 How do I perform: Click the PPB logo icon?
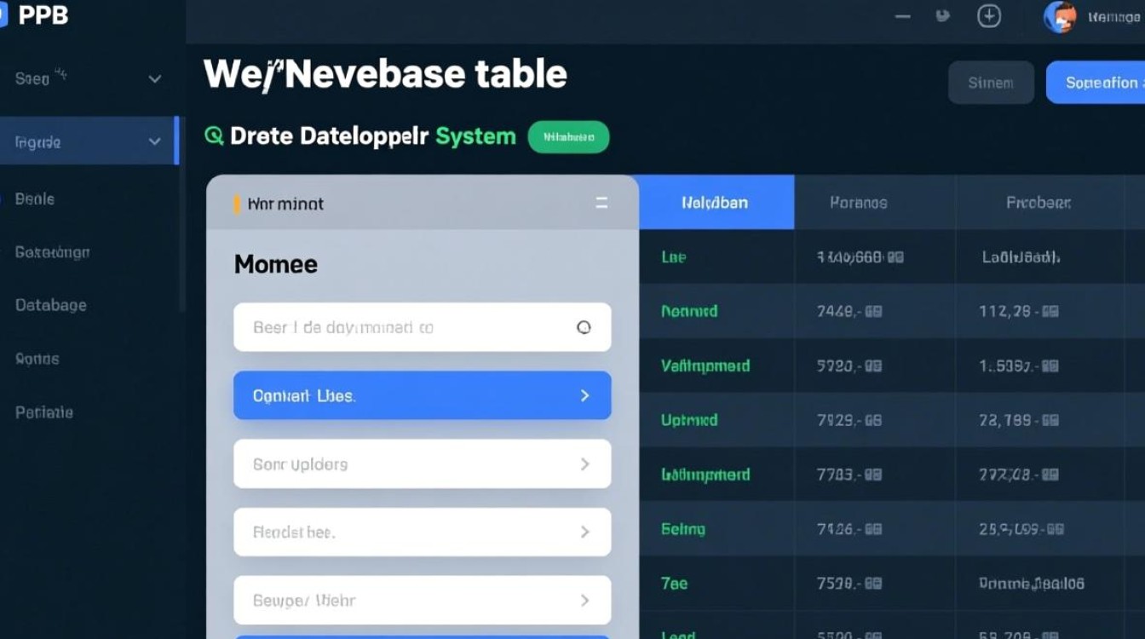(x=3, y=15)
